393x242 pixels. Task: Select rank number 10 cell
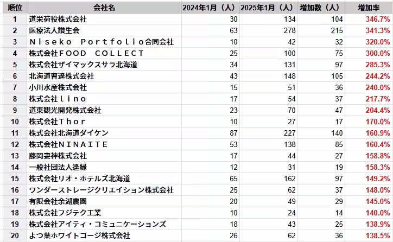coord(15,122)
